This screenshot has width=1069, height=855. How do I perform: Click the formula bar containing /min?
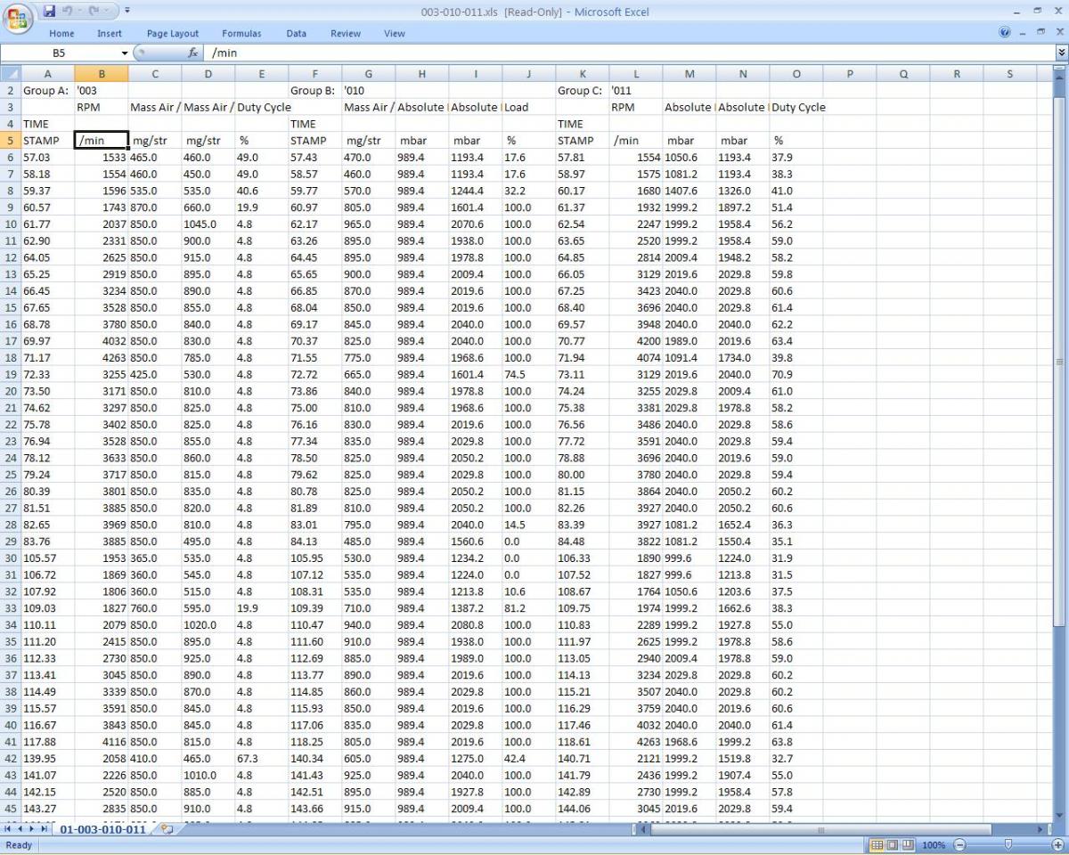click(x=628, y=53)
